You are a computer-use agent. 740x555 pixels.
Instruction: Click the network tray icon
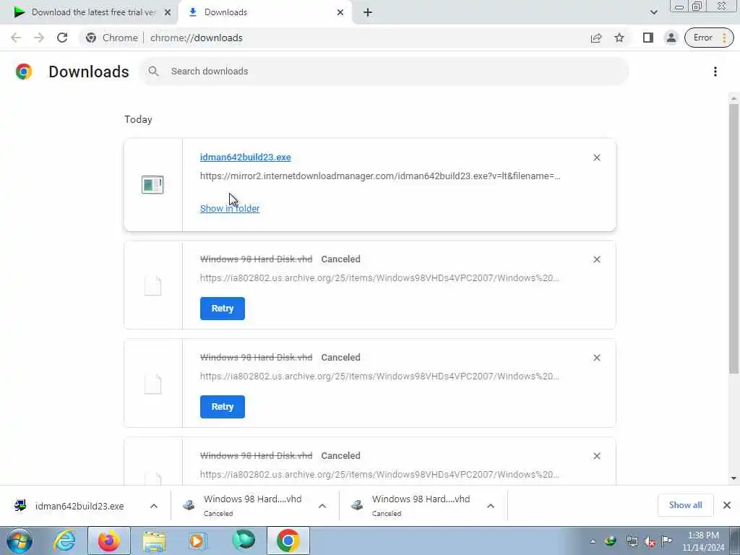[632, 541]
